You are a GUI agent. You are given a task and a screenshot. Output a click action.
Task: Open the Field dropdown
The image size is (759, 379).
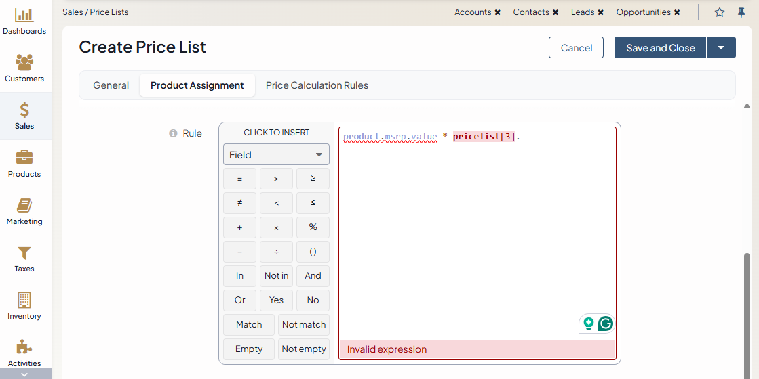point(276,154)
